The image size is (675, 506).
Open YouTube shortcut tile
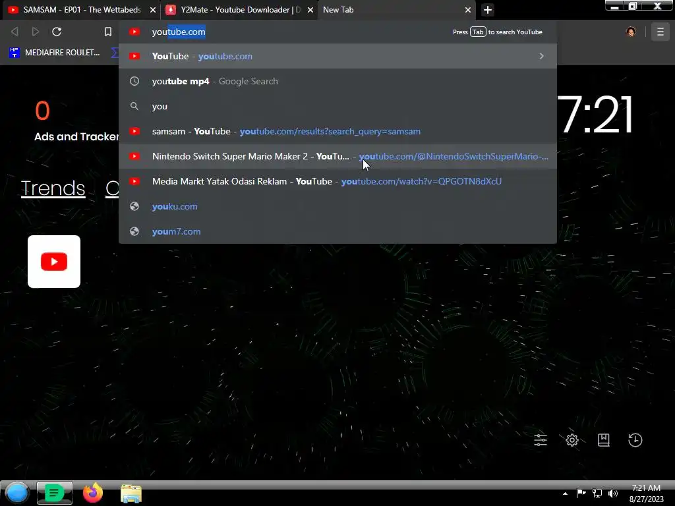point(54,262)
